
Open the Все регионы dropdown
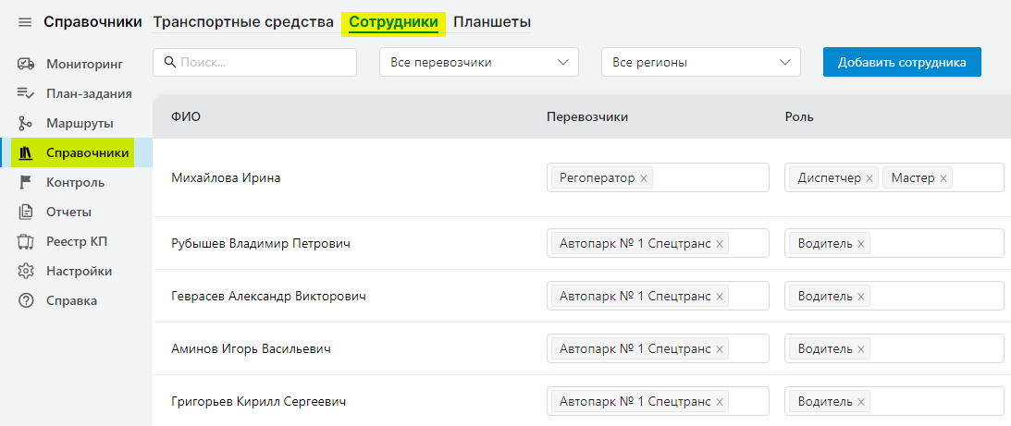700,62
